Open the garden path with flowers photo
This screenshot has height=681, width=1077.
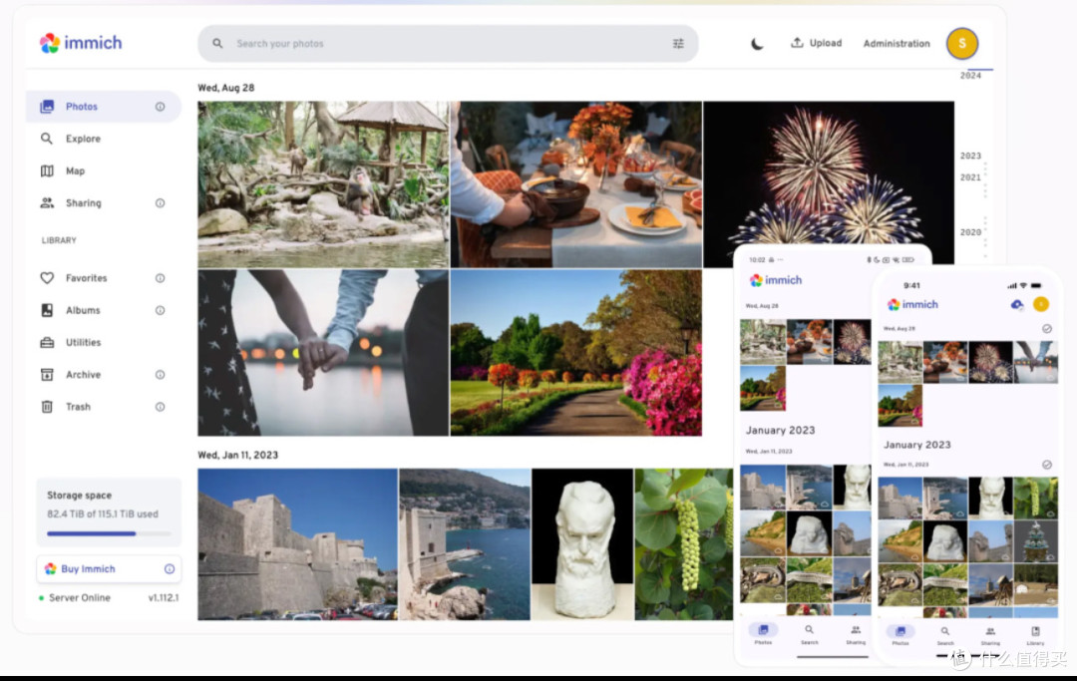[x=576, y=353]
